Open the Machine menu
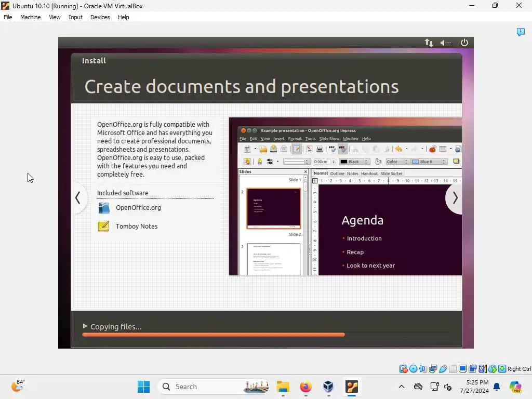This screenshot has width=532, height=399. [x=30, y=17]
